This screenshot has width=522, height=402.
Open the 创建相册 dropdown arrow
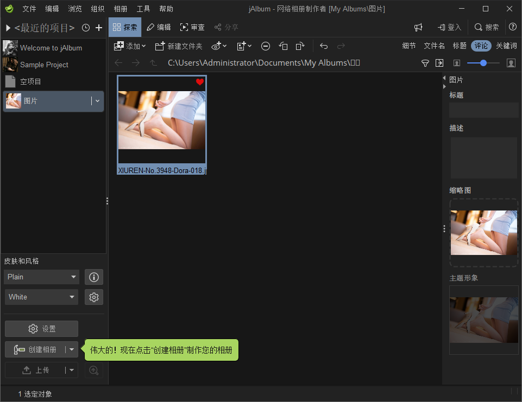(x=72, y=349)
